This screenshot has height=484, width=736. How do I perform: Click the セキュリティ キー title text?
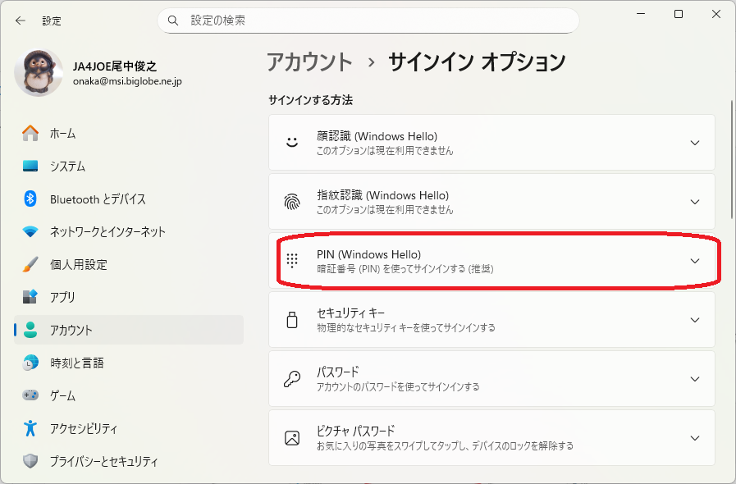pyautogui.click(x=350, y=313)
